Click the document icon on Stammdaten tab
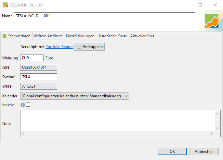223x160 pixels. [5, 36]
